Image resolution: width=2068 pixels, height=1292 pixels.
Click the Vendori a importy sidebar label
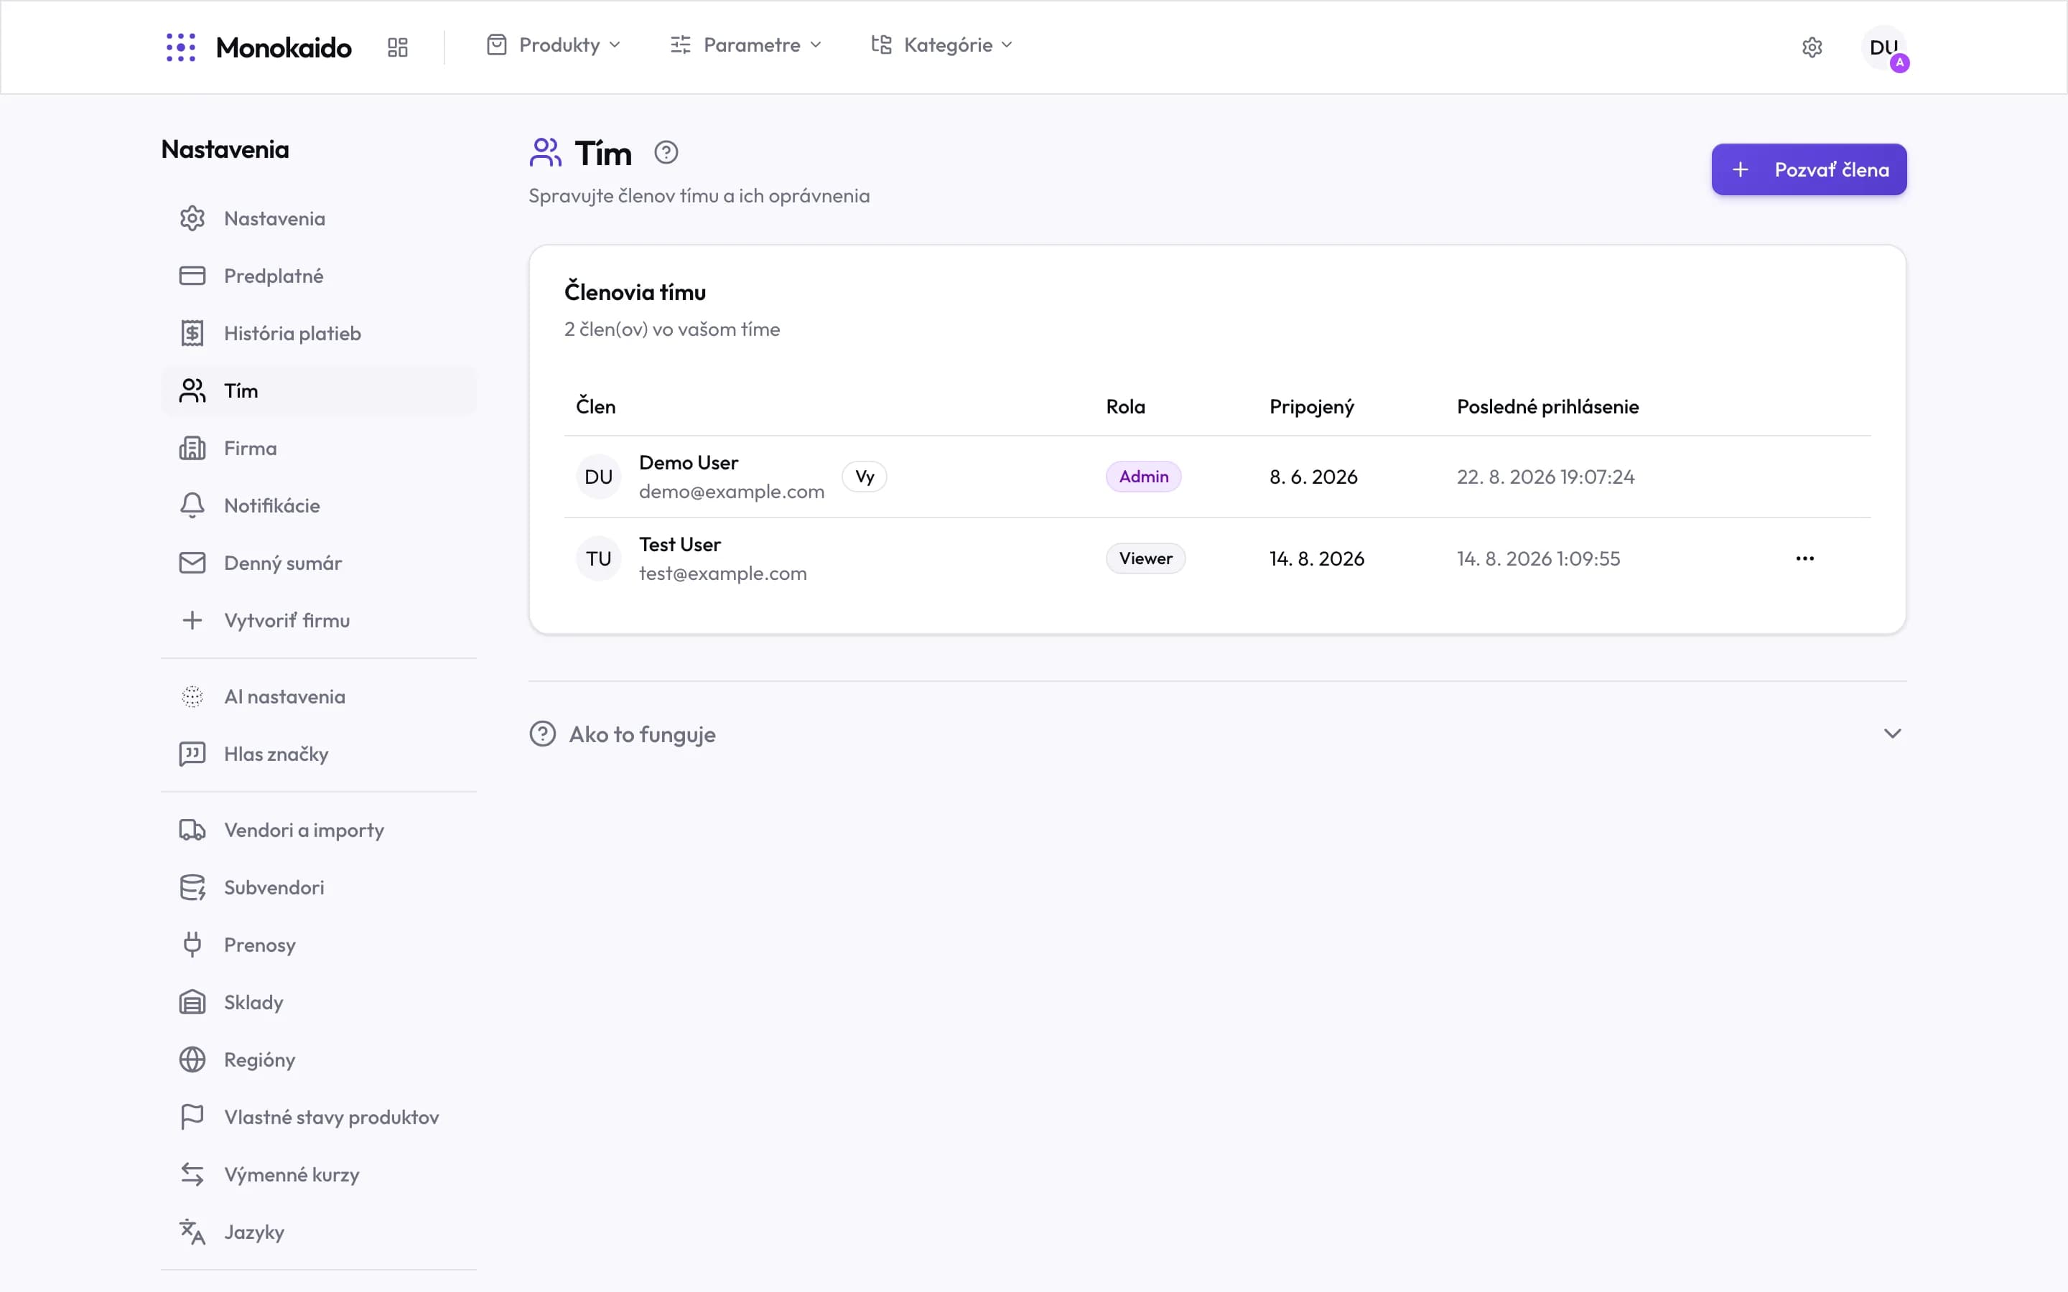304,830
